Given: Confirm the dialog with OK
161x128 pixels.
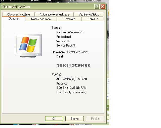Looking at the screenshot, I should click(x=54, y=118).
